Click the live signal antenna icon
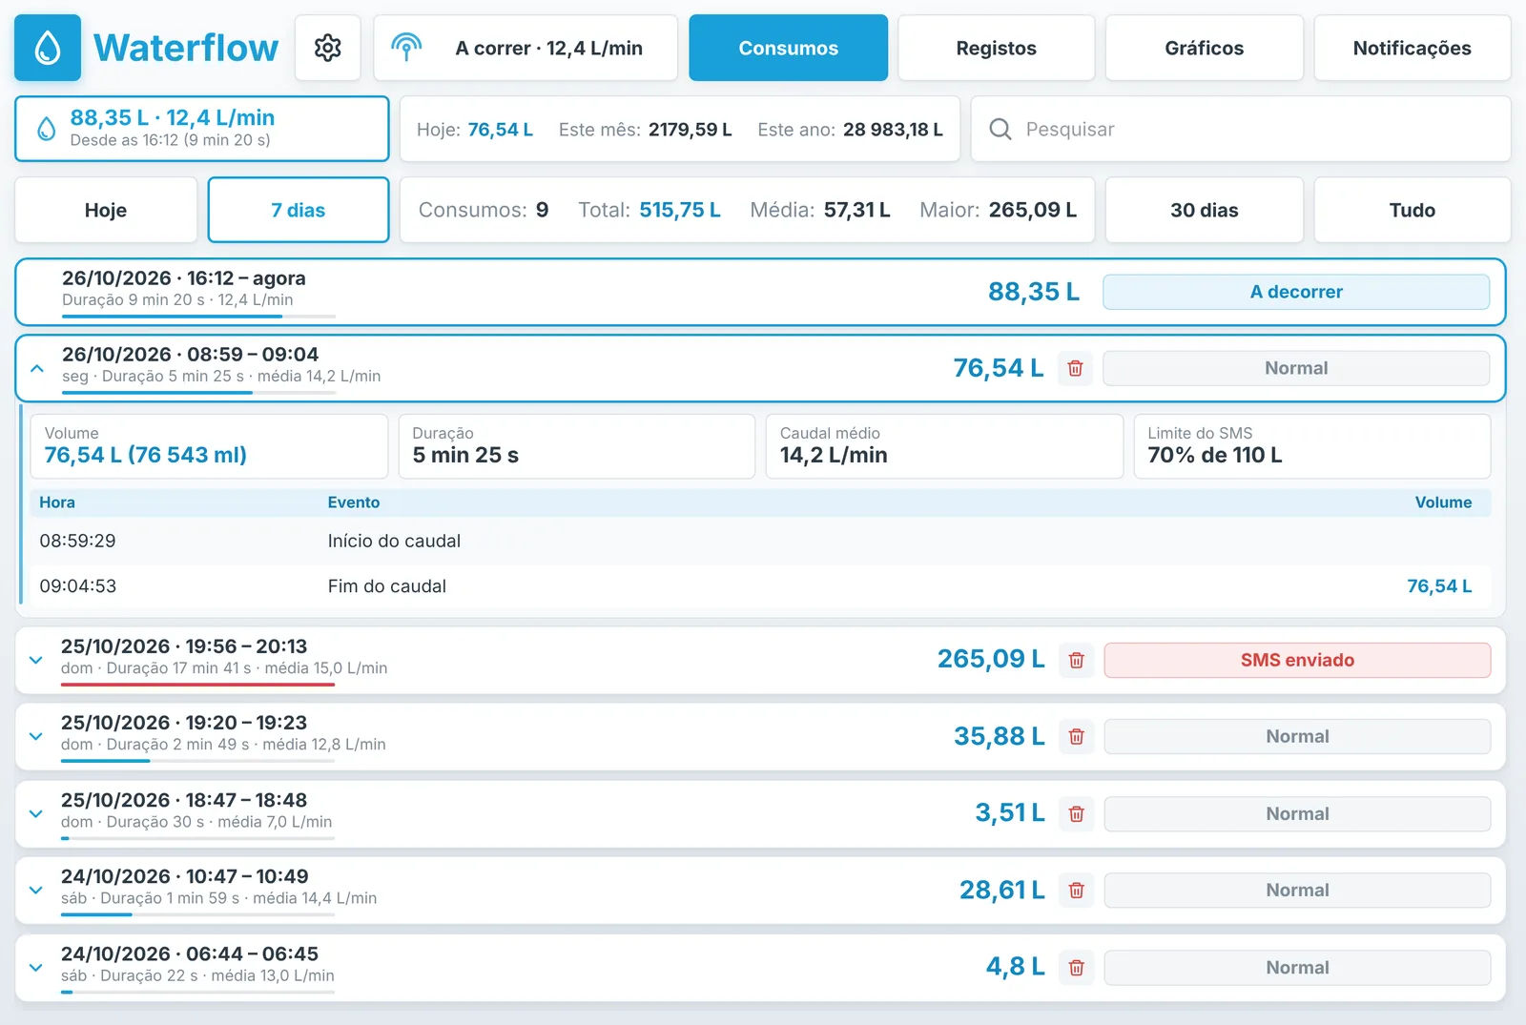The width and height of the screenshot is (1526, 1025). 406,48
